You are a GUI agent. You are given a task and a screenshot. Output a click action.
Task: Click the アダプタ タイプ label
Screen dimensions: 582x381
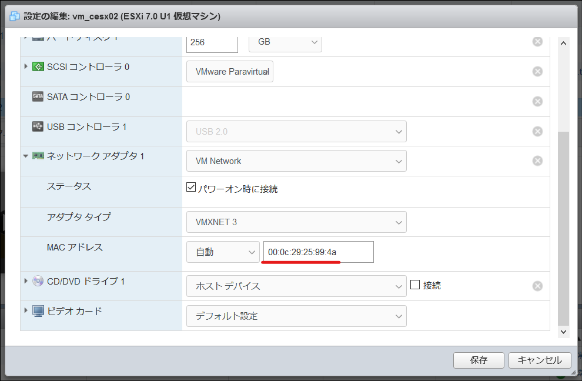click(79, 217)
